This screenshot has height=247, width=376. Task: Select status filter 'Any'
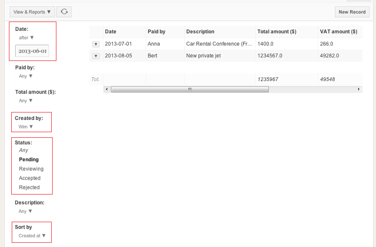pos(23,150)
